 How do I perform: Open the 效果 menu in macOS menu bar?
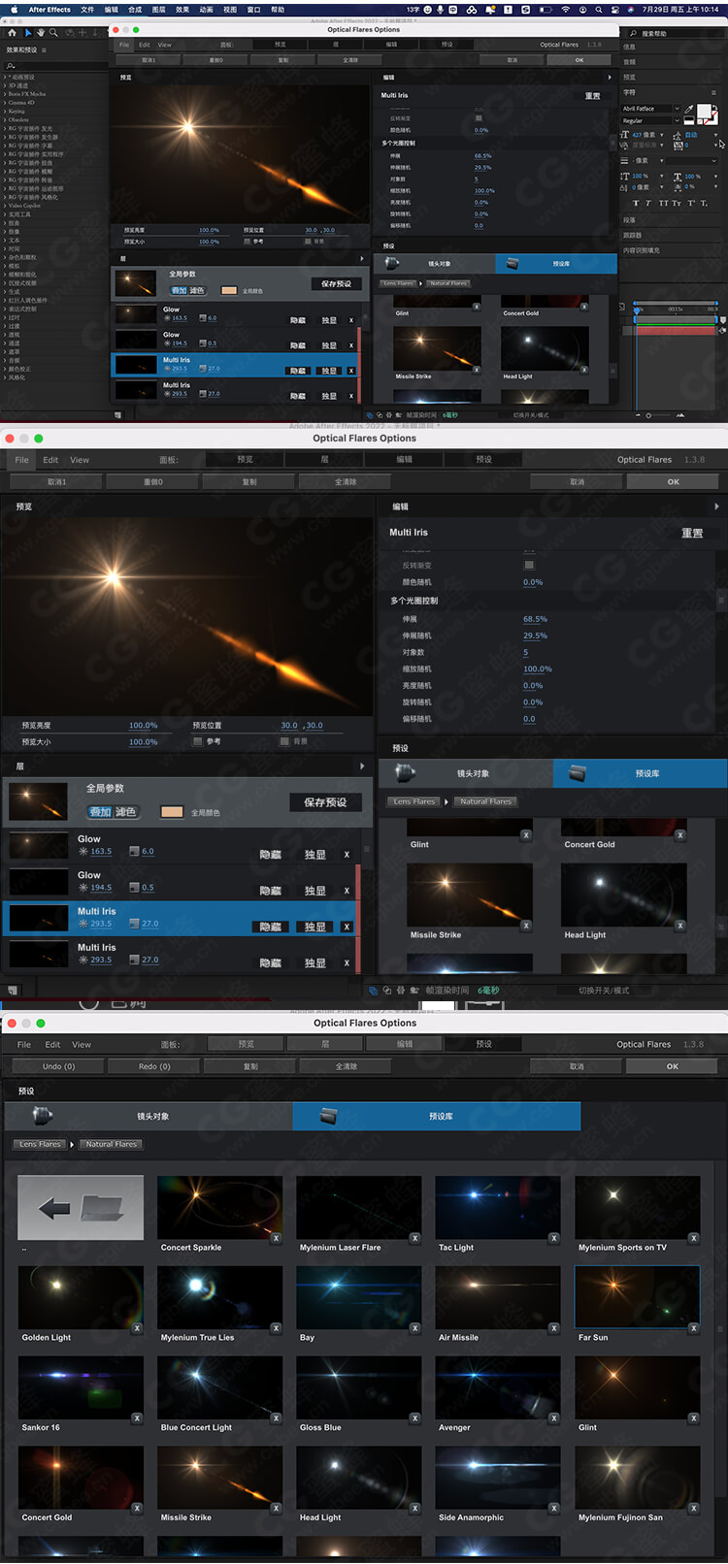point(182,10)
